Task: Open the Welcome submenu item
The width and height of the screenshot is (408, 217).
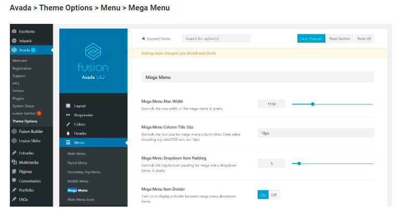Action: [20, 60]
